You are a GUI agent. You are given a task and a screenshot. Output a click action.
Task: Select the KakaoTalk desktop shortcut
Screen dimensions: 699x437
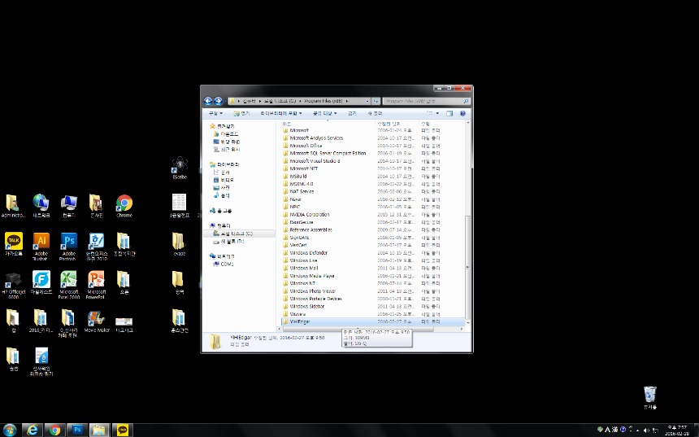tap(14, 244)
